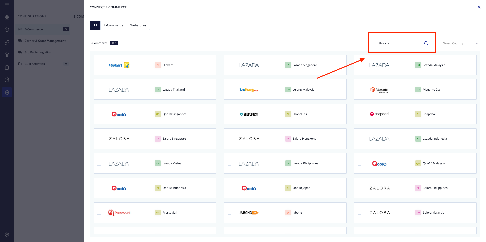
Task: Tick the Lazada Thailand checkbox
Action: tap(99, 90)
